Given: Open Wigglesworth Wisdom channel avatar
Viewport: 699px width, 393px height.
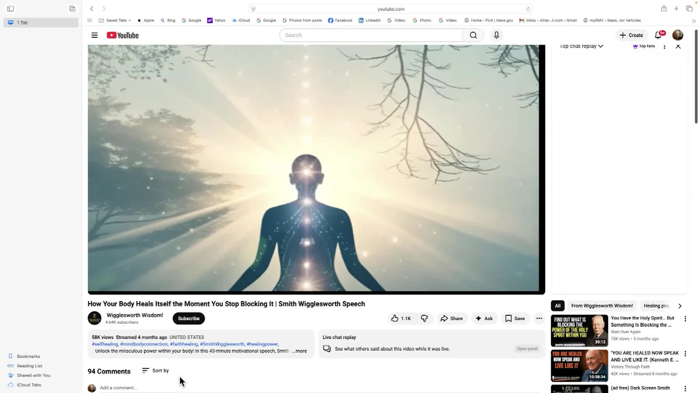Looking at the screenshot, I should point(94,318).
